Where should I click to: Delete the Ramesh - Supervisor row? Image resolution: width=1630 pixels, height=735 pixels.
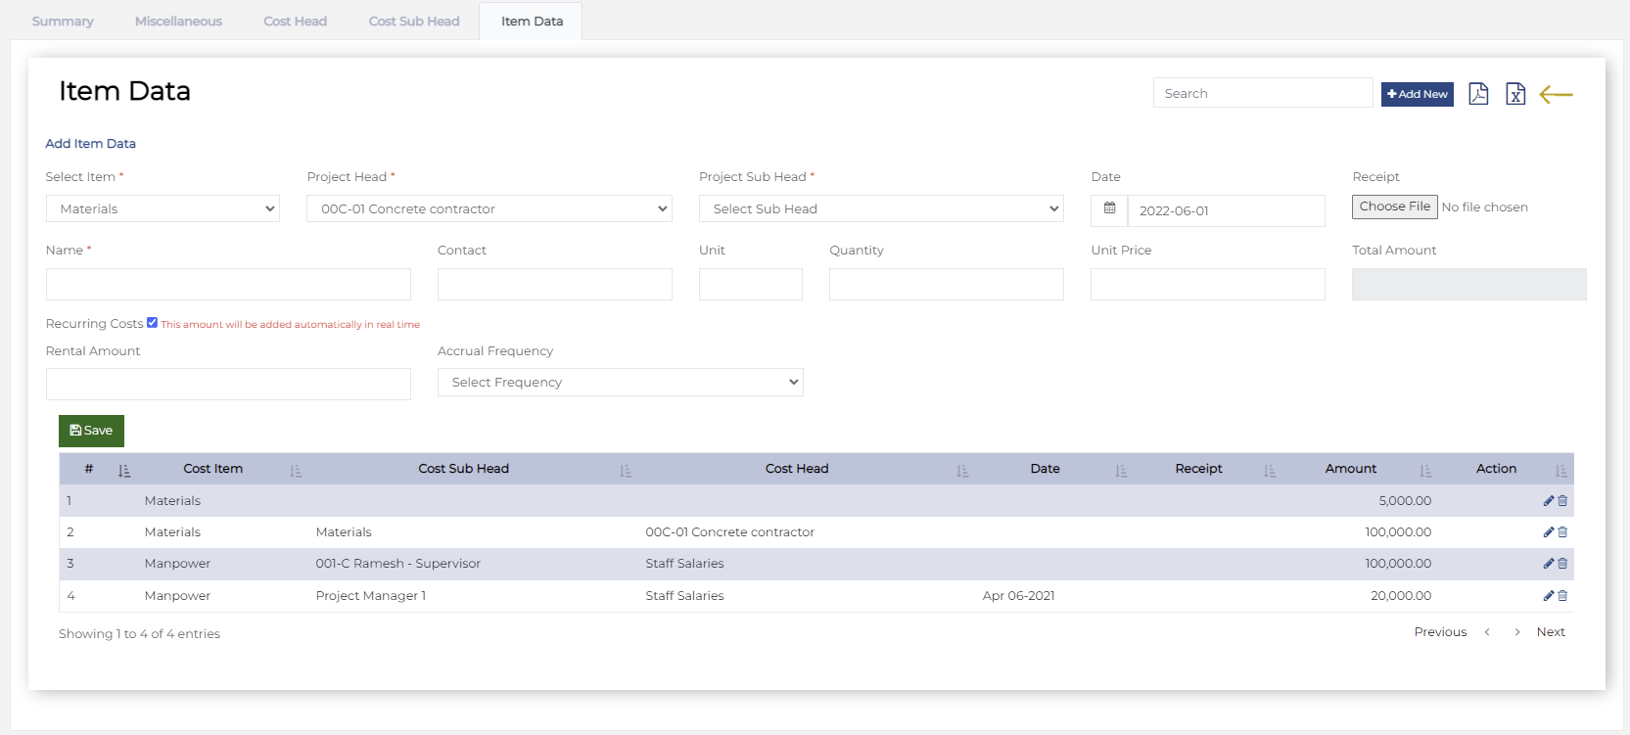(x=1562, y=564)
